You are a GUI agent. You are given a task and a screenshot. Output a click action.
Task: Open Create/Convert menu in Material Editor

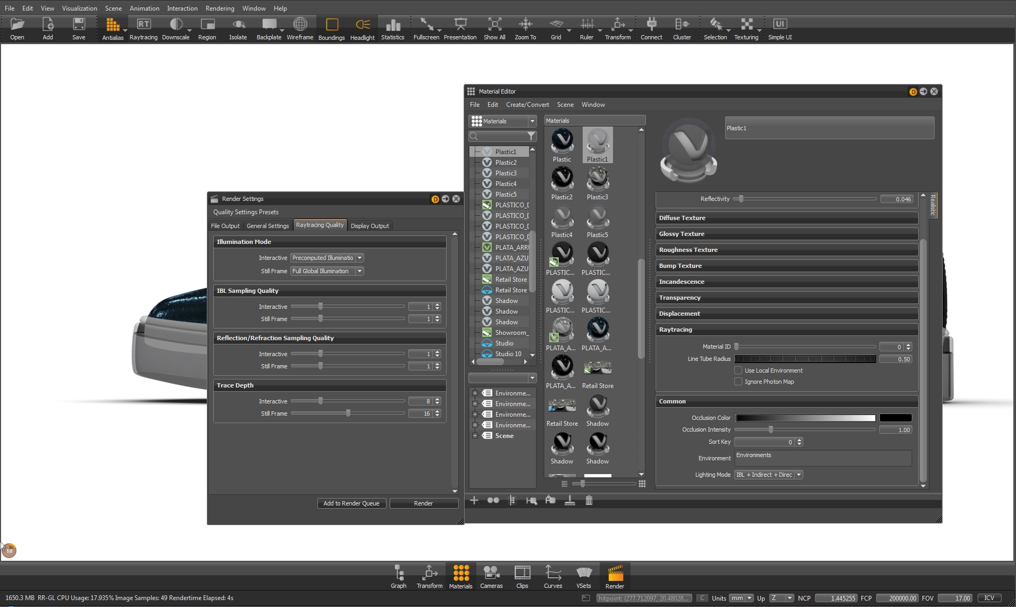527,105
